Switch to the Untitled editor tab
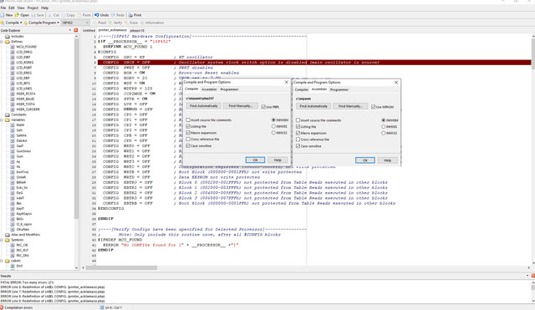This screenshot has height=310, width=535. pyautogui.click(x=89, y=30)
